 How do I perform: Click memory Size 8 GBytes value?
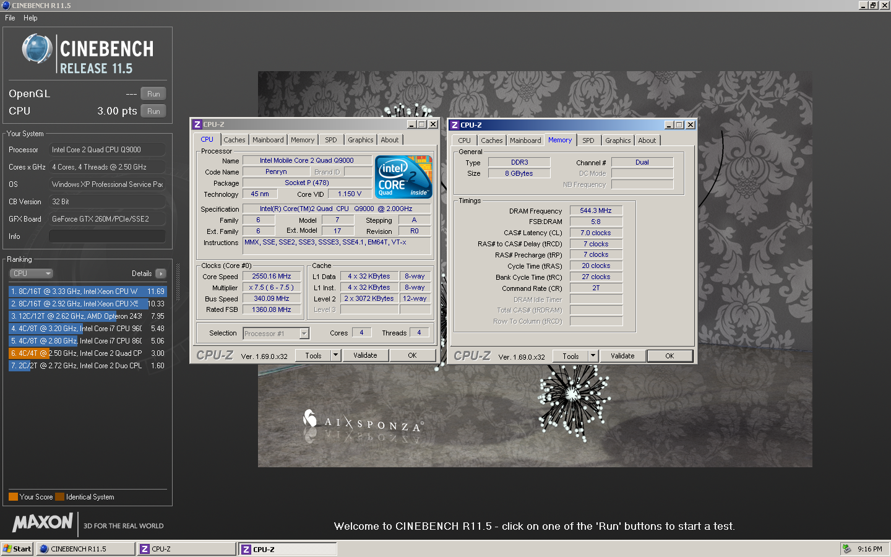[519, 174]
